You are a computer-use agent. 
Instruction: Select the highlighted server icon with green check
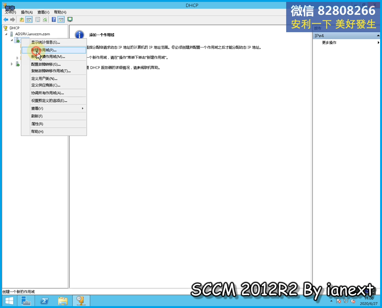pyautogui.click(x=17, y=40)
